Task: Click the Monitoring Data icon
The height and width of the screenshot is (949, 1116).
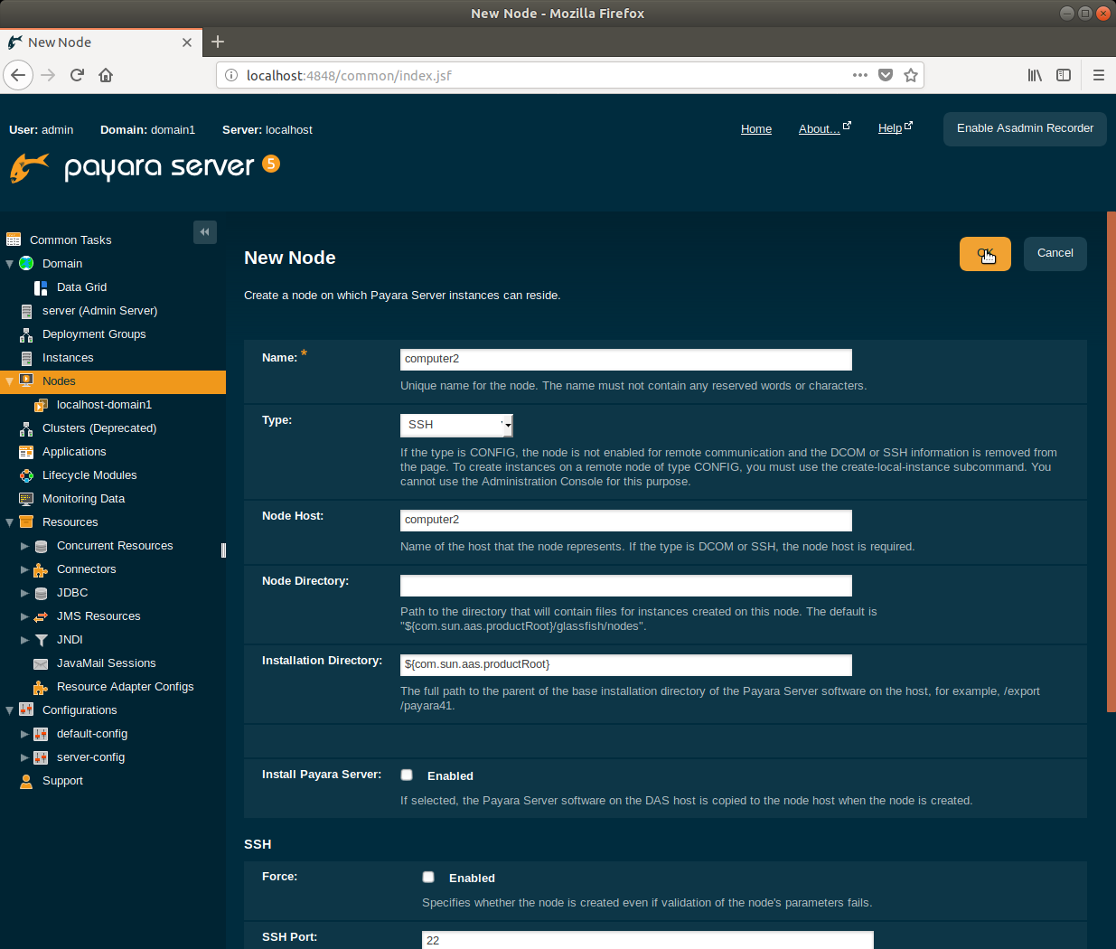Action: click(x=26, y=499)
